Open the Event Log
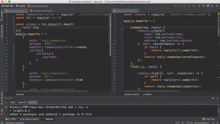The height and width of the screenshot is (124, 220). 208,119
